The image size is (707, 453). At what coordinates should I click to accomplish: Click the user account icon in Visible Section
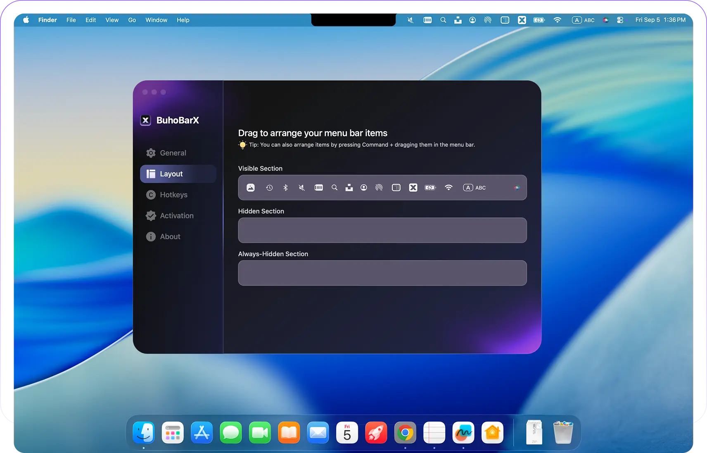pos(364,188)
